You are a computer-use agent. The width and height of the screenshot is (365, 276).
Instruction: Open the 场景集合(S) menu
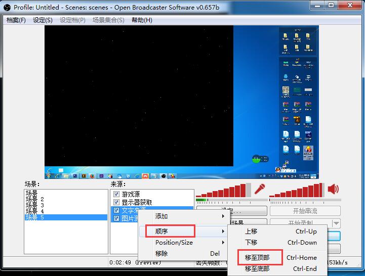(x=108, y=20)
